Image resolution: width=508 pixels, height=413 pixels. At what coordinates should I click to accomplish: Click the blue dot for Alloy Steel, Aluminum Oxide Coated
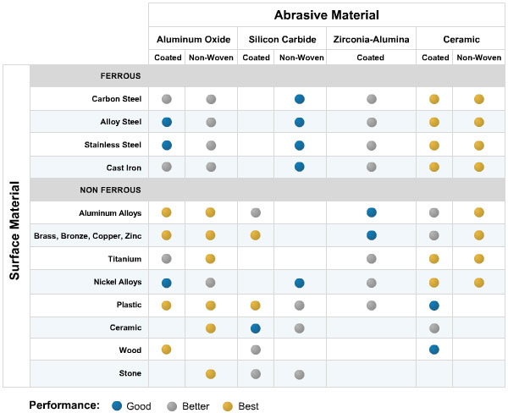pyautogui.click(x=167, y=122)
